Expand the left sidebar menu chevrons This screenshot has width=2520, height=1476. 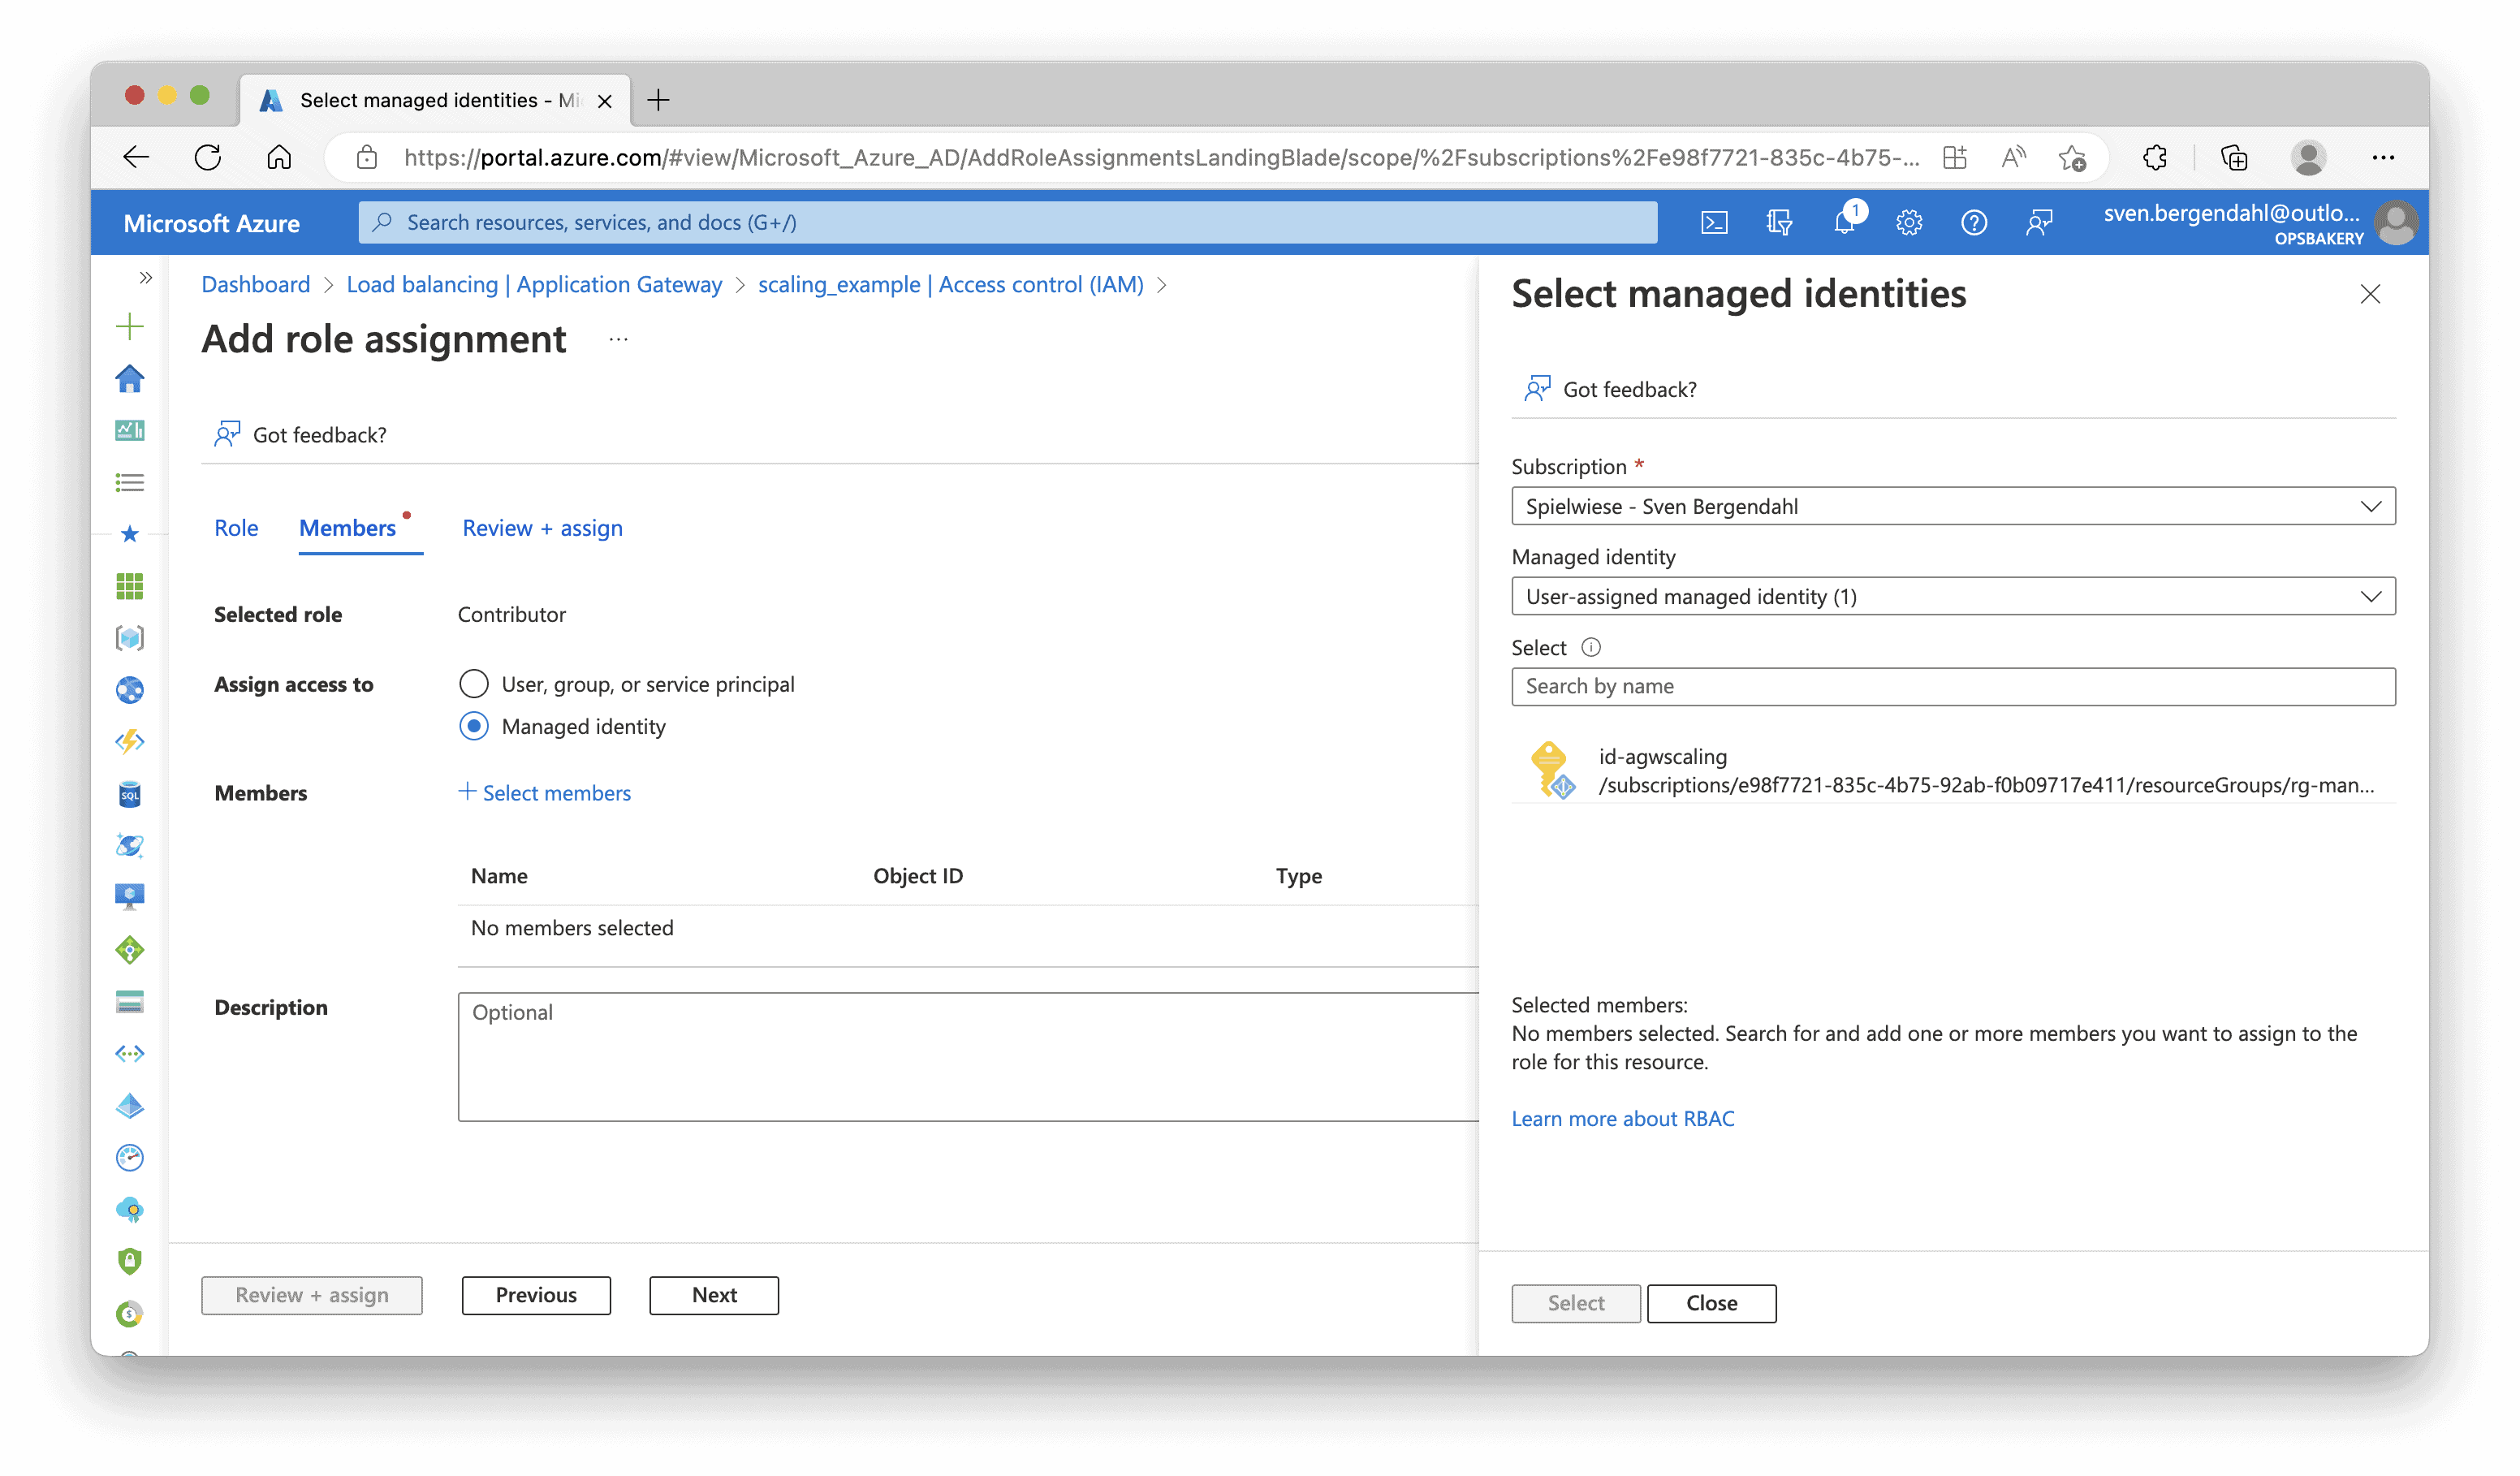tap(146, 278)
